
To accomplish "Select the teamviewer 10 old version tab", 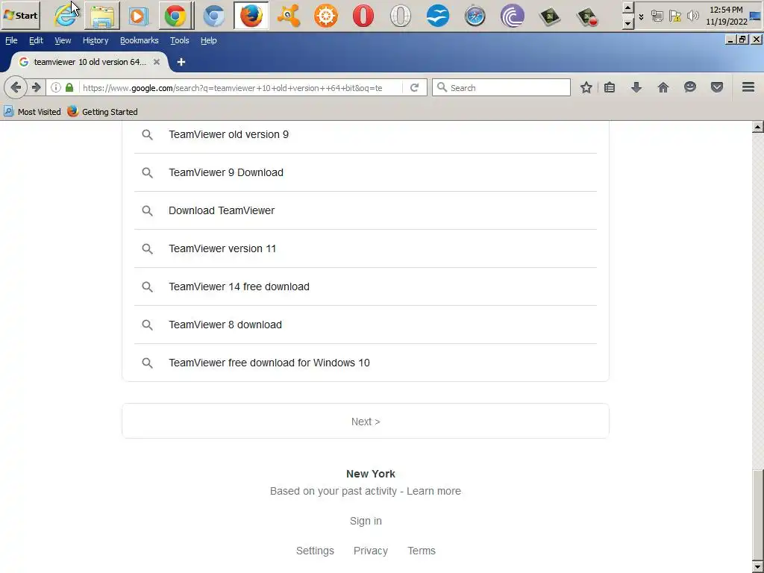I will pyautogui.click(x=90, y=62).
